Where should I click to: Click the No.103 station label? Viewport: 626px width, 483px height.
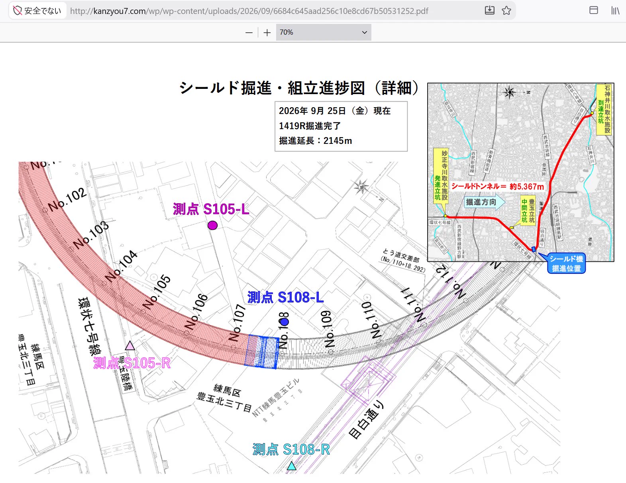[x=91, y=235]
